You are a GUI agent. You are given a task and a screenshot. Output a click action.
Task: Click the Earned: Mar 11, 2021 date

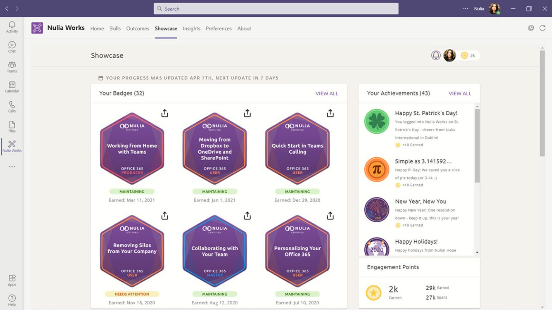click(x=132, y=200)
